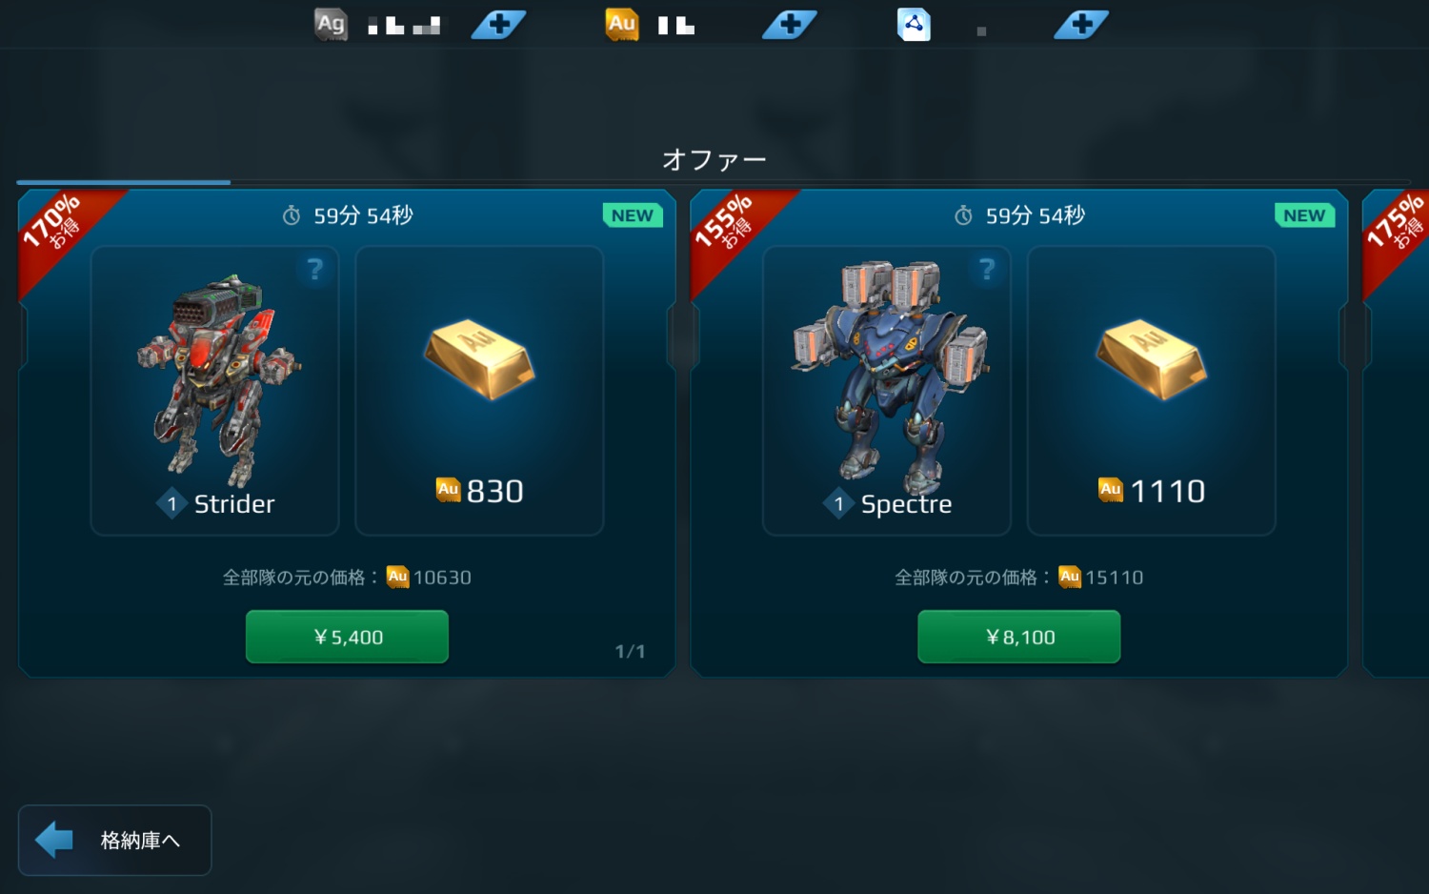Click the offers scroll progress bar

click(714, 181)
